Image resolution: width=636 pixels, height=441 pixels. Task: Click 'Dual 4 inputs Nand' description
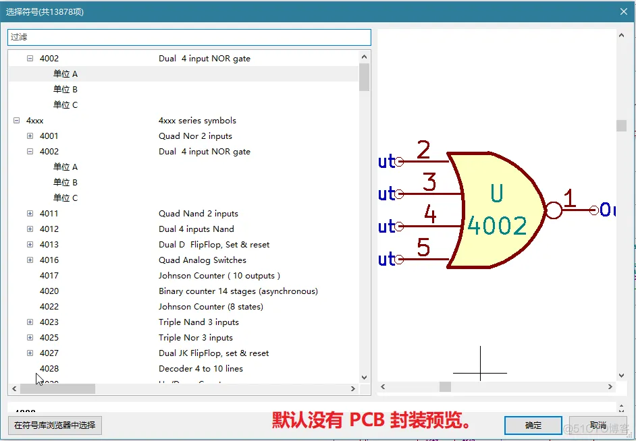tap(196, 229)
